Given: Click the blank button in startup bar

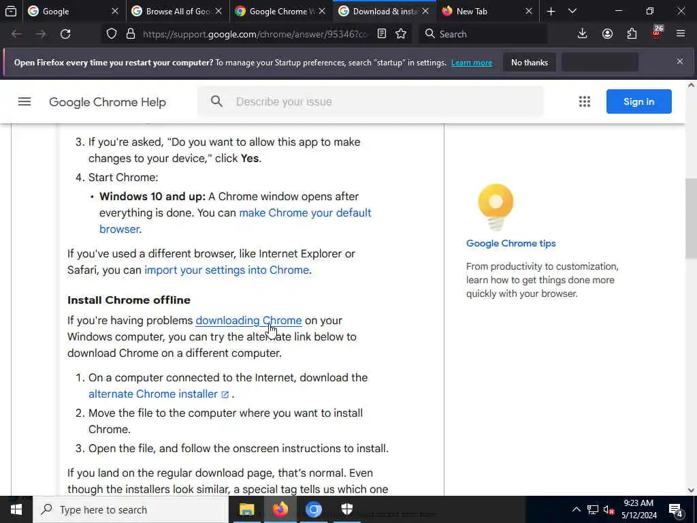Looking at the screenshot, I should tap(600, 62).
